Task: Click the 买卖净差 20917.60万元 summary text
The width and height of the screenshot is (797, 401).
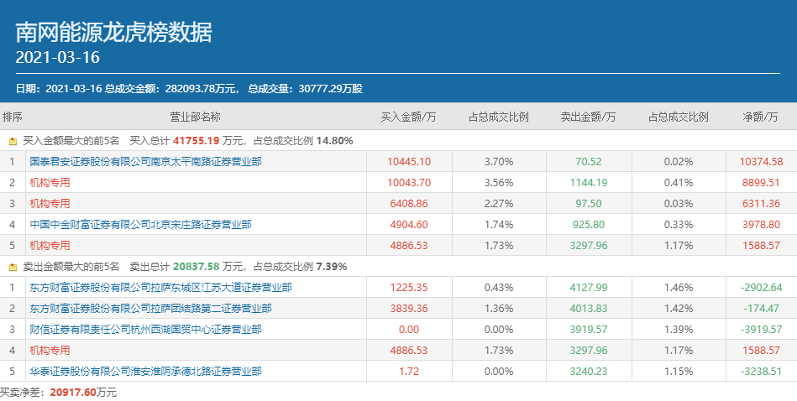Action: click(x=59, y=392)
